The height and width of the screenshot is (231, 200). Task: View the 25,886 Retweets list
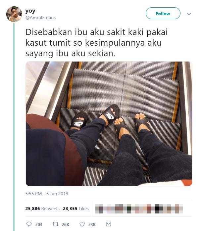(x=42, y=208)
